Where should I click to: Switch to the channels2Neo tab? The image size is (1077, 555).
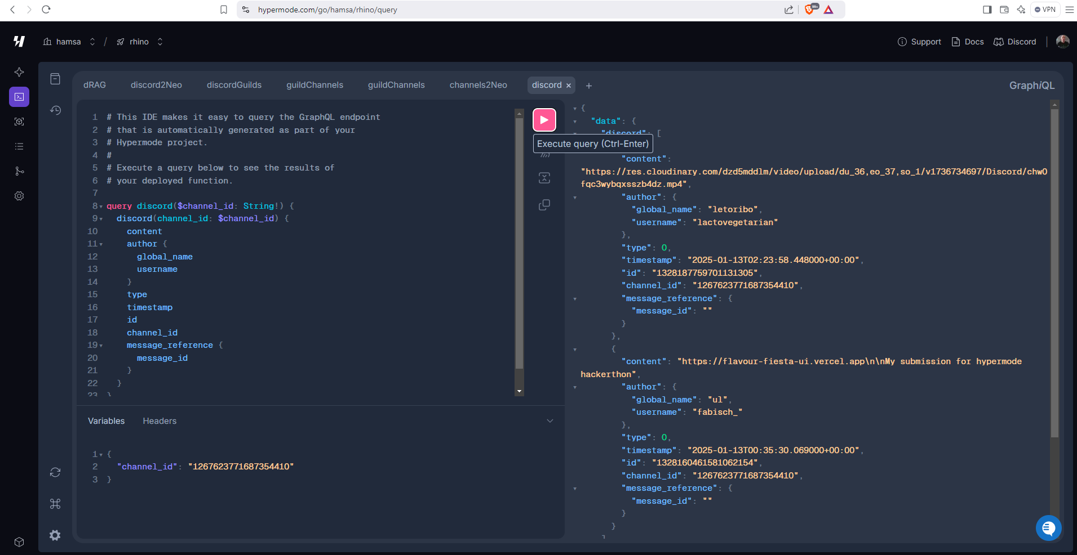click(x=478, y=85)
